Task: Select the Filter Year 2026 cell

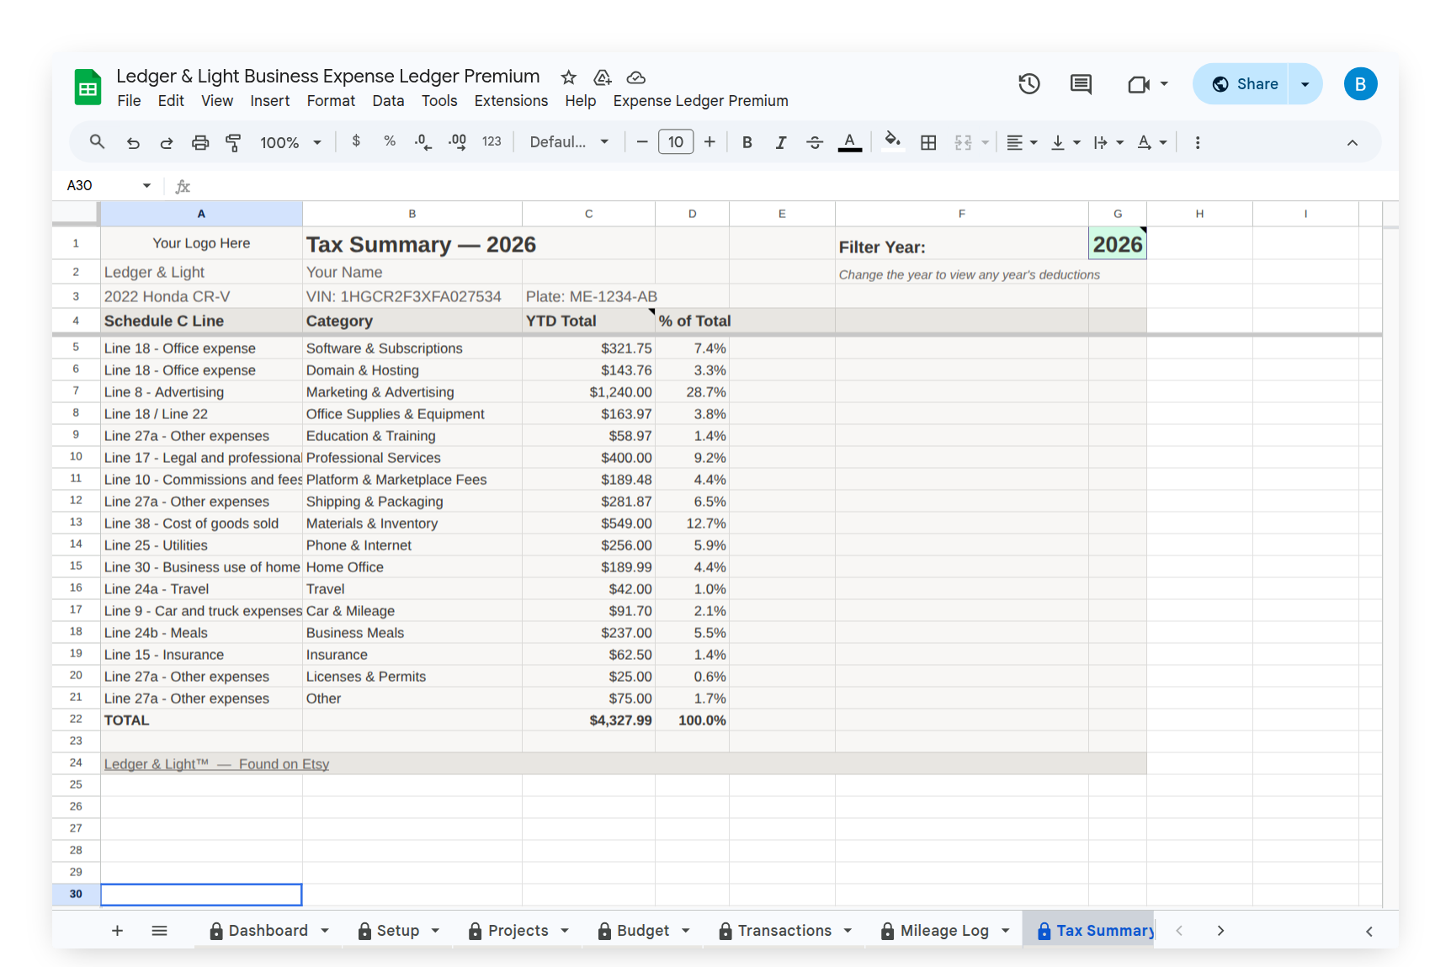Action: point(1117,243)
